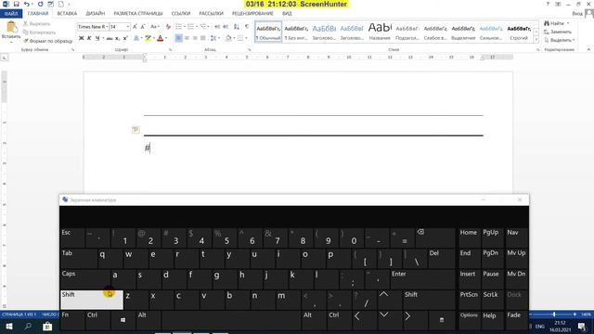This screenshot has width=594, height=334.
Task: Toggle bold (Ж) formatting
Action: click(81, 38)
